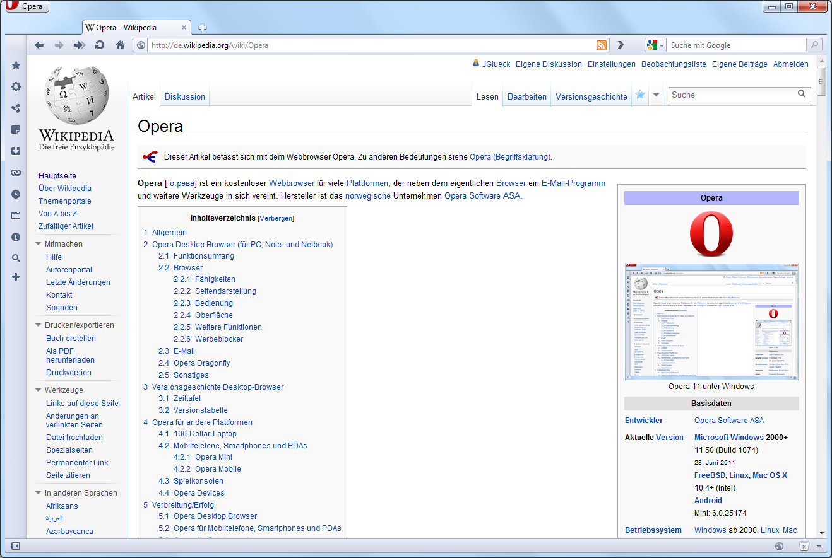Switch to the Diskussion tab
The height and width of the screenshot is (558, 832).
coord(185,96)
